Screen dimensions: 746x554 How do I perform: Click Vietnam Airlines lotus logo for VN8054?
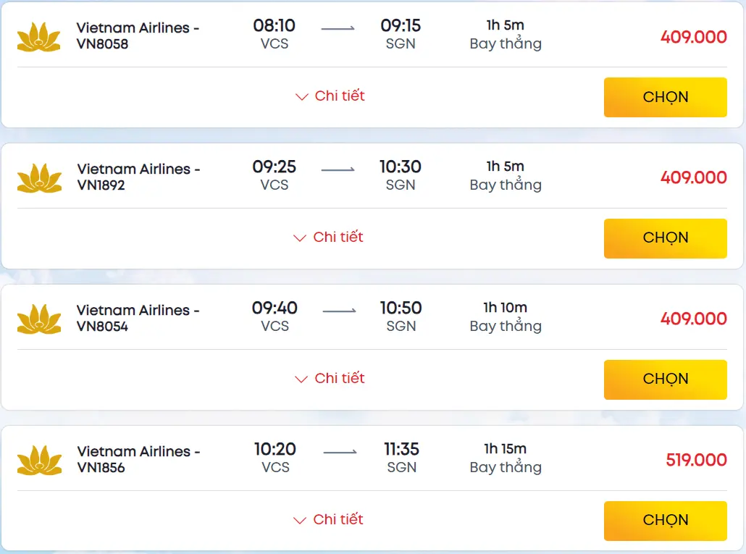39,319
